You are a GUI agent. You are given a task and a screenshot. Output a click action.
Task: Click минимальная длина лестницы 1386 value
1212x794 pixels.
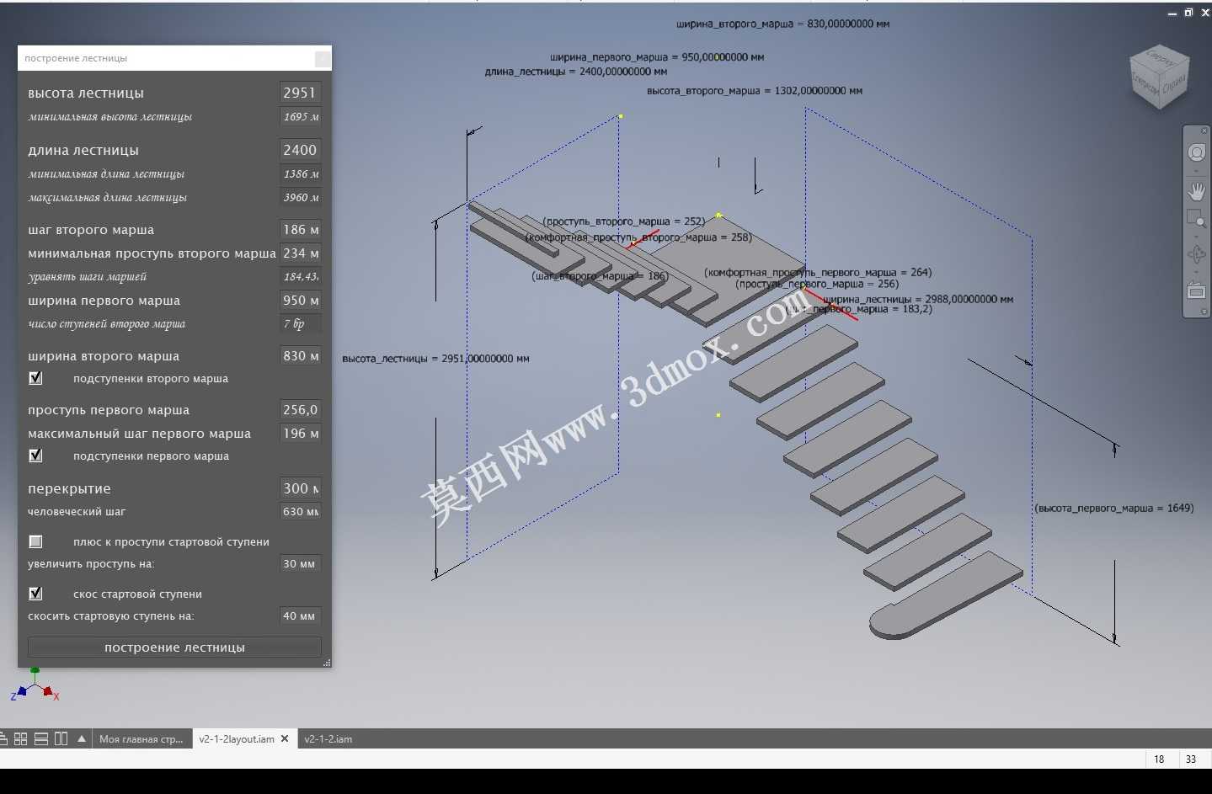pyautogui.click(x=300, y=173)
